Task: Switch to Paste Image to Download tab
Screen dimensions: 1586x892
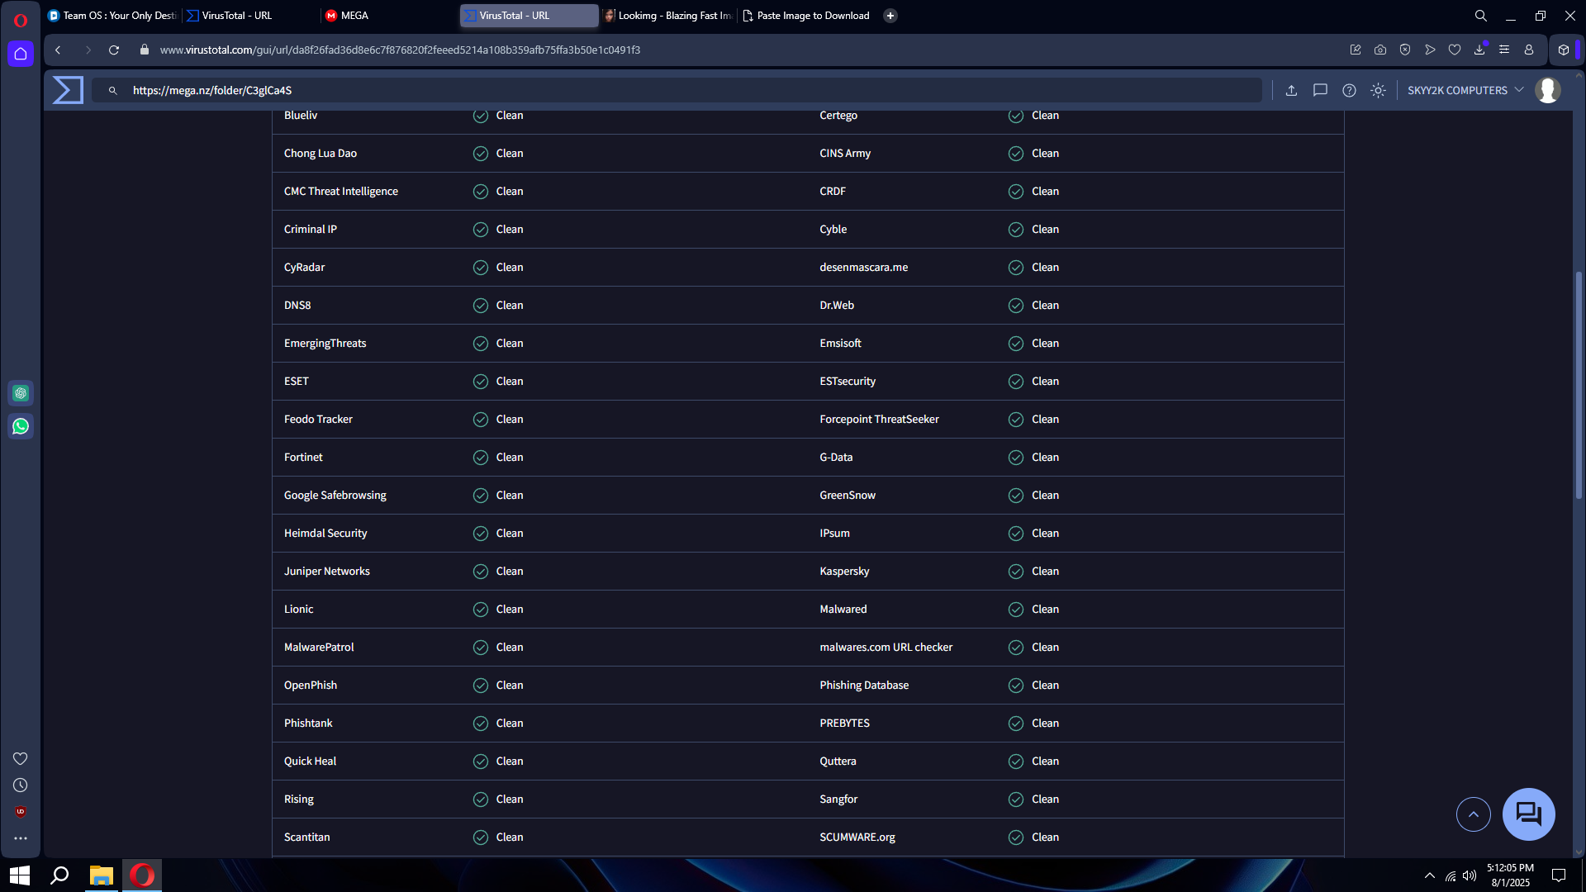Action: point(806,16)
